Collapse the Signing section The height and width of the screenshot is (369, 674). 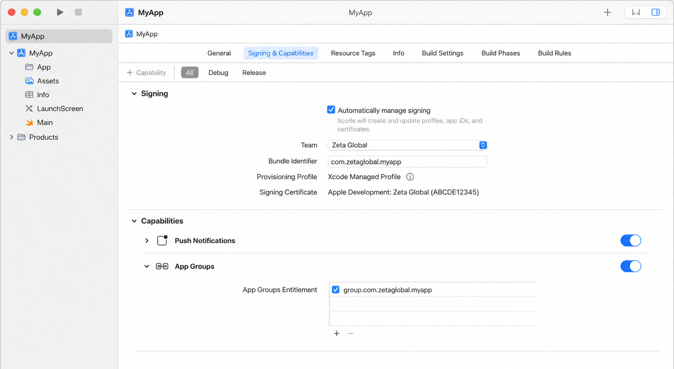tap(134, 94)
